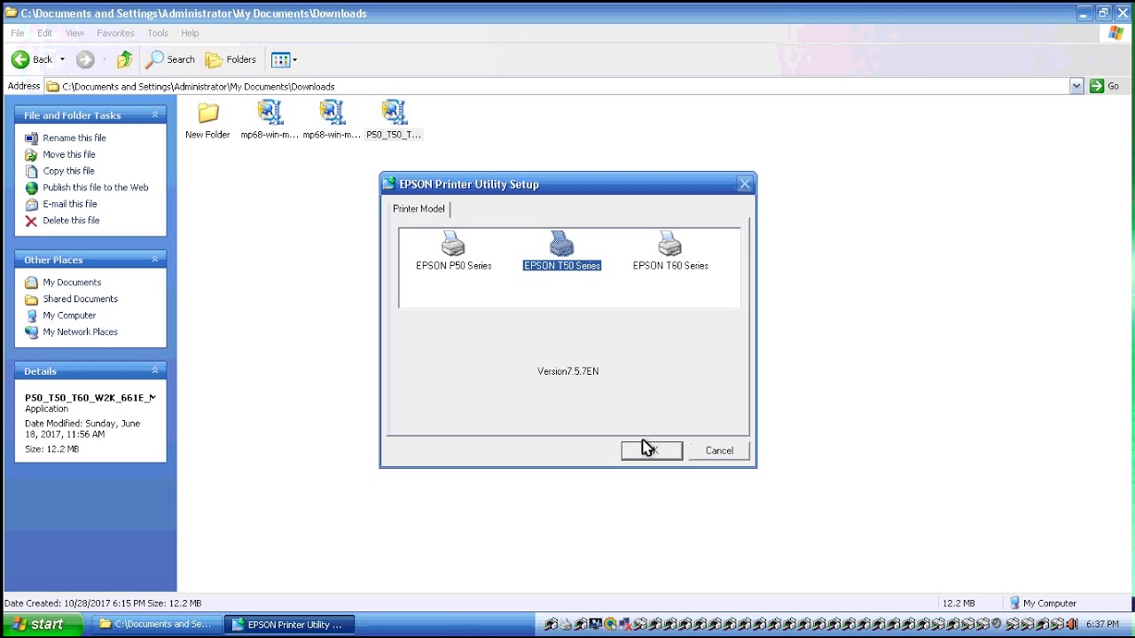This screenshot has width=1135, height=638.
Task: Open the Favorites menu
Action: point(115,33)
